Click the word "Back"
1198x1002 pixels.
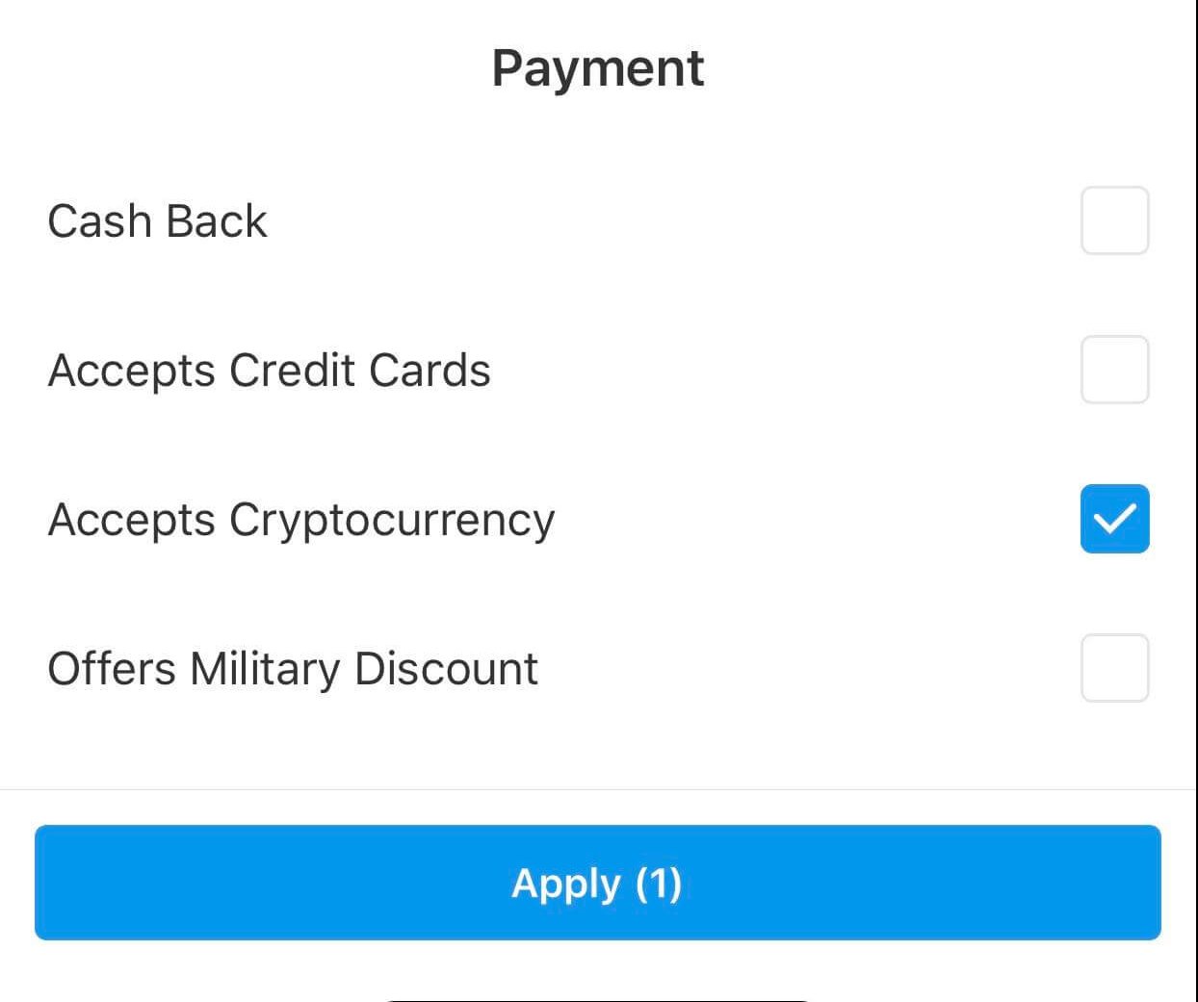216,220
